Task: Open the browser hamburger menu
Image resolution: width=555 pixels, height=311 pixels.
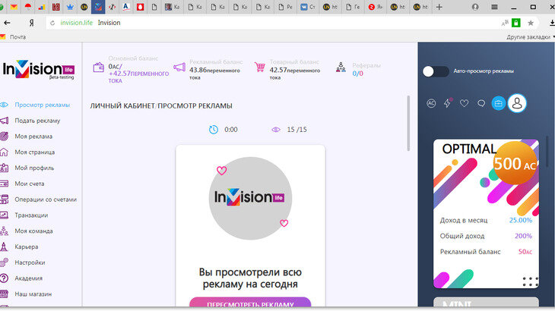Action: [x=494, y=7]
